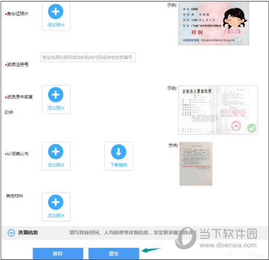
Task: Add photo for 其他材料 row
Action: coord(56,207)
